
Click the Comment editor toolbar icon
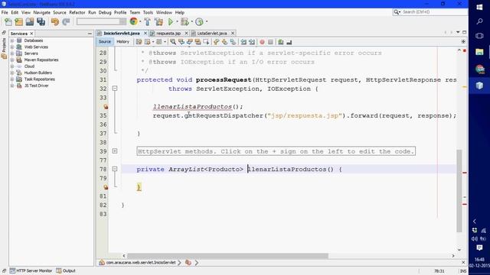tap(281, 42)
